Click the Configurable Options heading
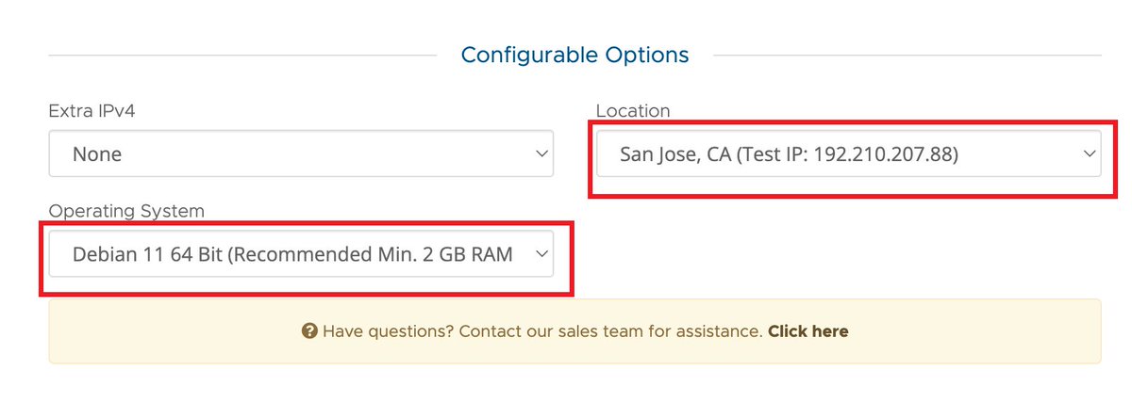Screen dimensions: 1132x402 [574, 56]
